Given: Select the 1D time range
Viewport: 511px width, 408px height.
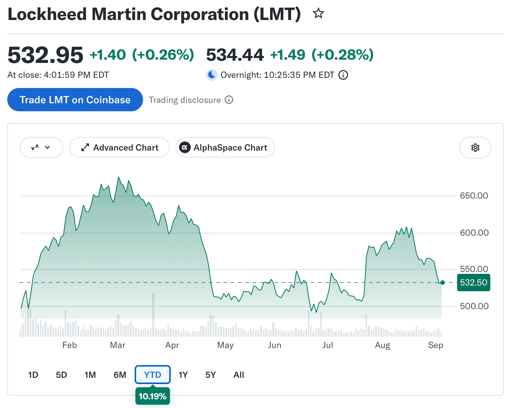Looking at the screenshot, I should [x=33, y=375].
